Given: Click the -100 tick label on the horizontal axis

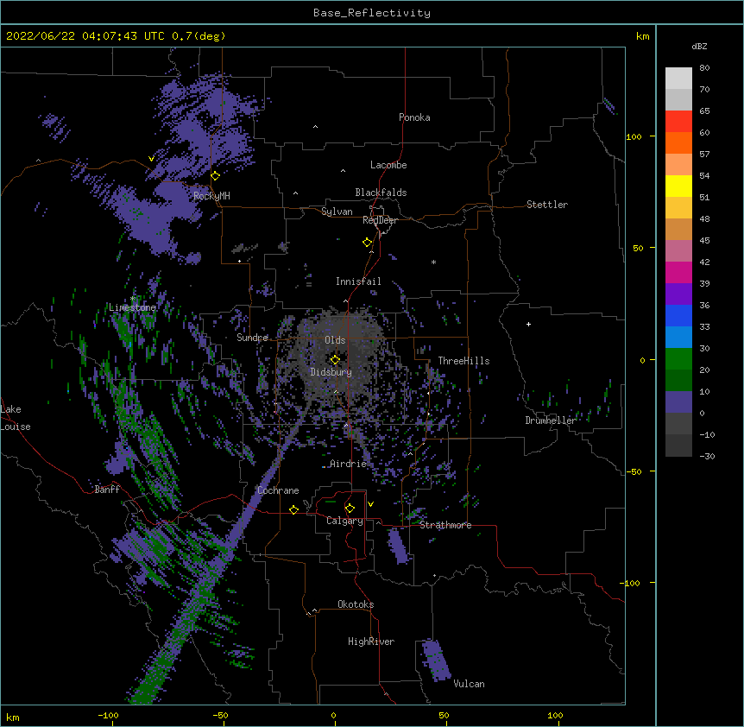Looking at the screenshot, I should click(x=108, y=715).
